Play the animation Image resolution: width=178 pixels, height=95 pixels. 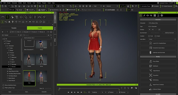click(x=75, y=92)
